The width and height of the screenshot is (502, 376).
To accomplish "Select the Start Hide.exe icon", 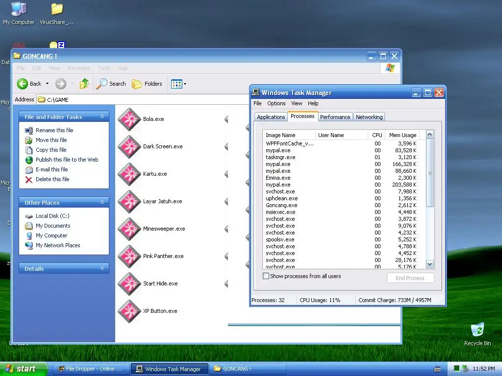I will [129, 284].
